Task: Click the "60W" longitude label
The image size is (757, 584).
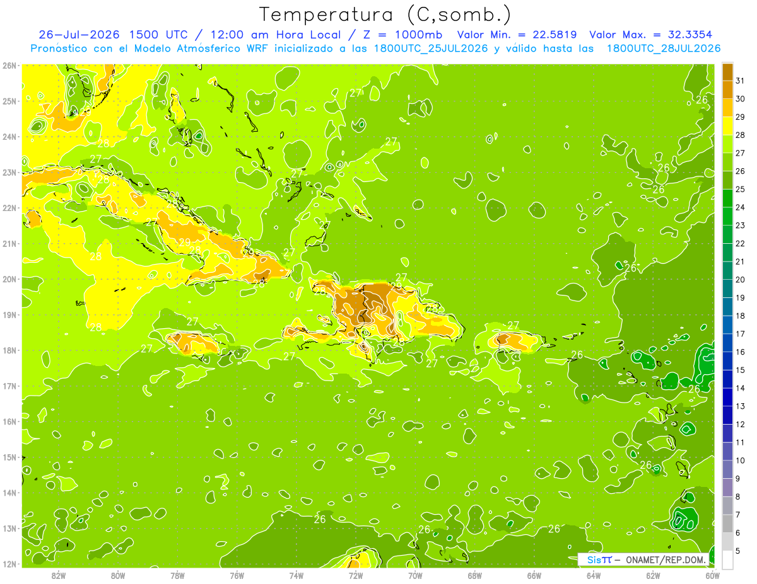Action: 713,575
